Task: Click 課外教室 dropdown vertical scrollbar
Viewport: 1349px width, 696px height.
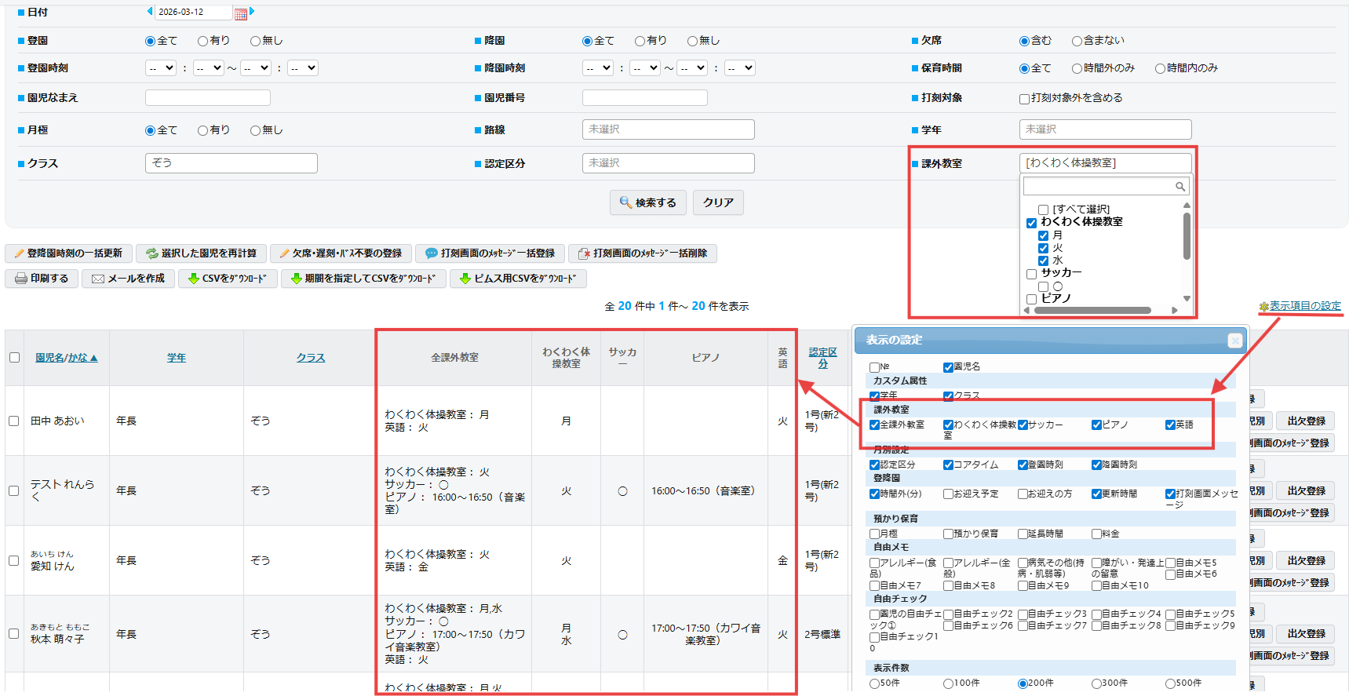Action: coord(1187,236)
